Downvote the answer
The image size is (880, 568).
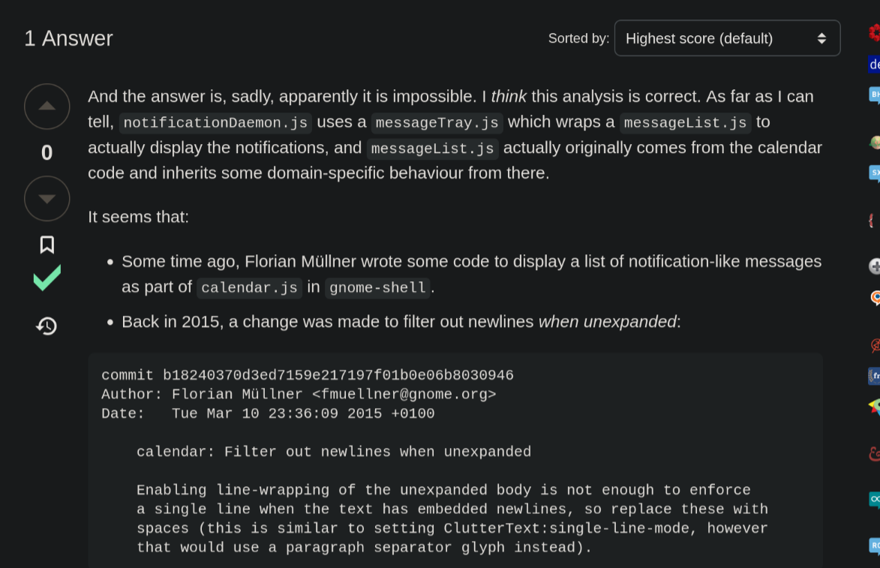pyautogui.click(x=47, y=199)
